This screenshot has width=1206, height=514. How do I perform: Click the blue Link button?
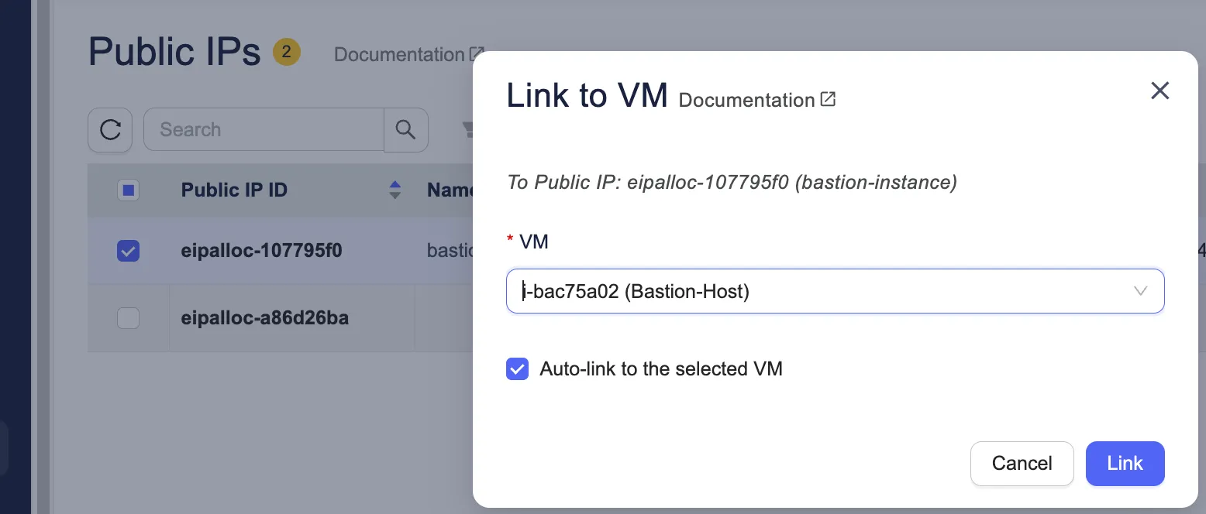(1125, 464)
